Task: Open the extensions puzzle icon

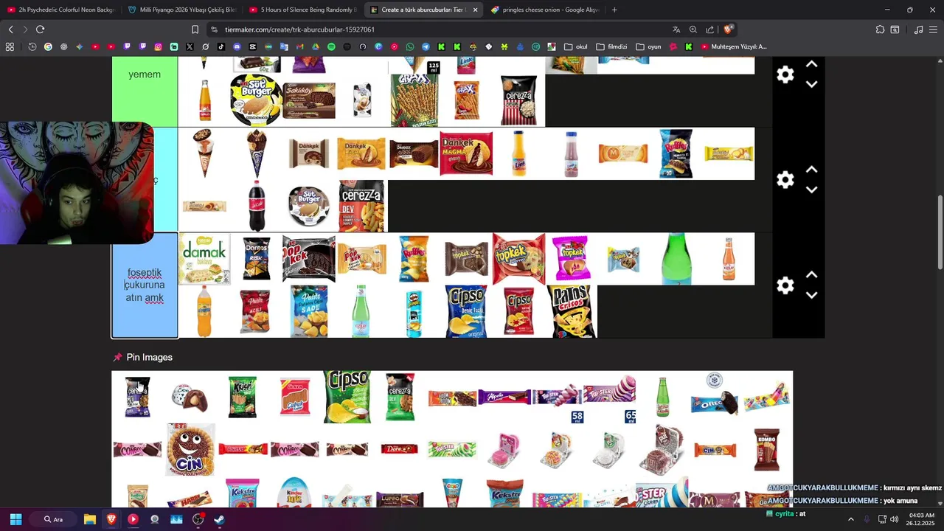Action: [x=880, y=29]
